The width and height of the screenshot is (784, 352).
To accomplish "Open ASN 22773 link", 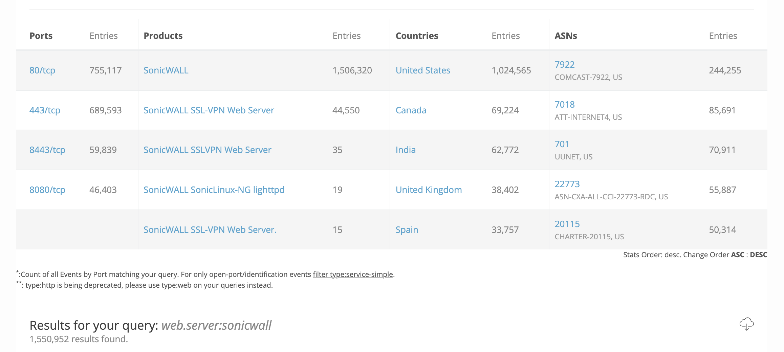I will tap(567, 184).
